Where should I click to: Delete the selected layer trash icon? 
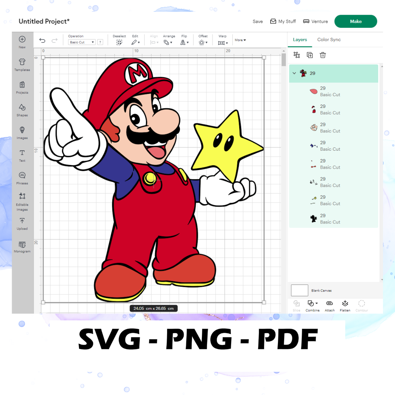[x=323, y=55]
